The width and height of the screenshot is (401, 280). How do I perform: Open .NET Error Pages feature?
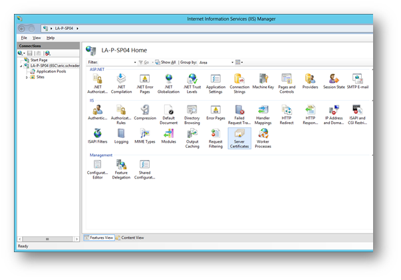pos(145,83)
